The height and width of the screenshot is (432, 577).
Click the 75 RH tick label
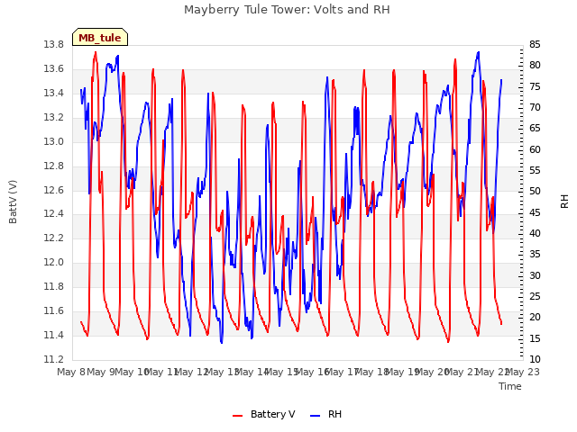pos(535,86)
